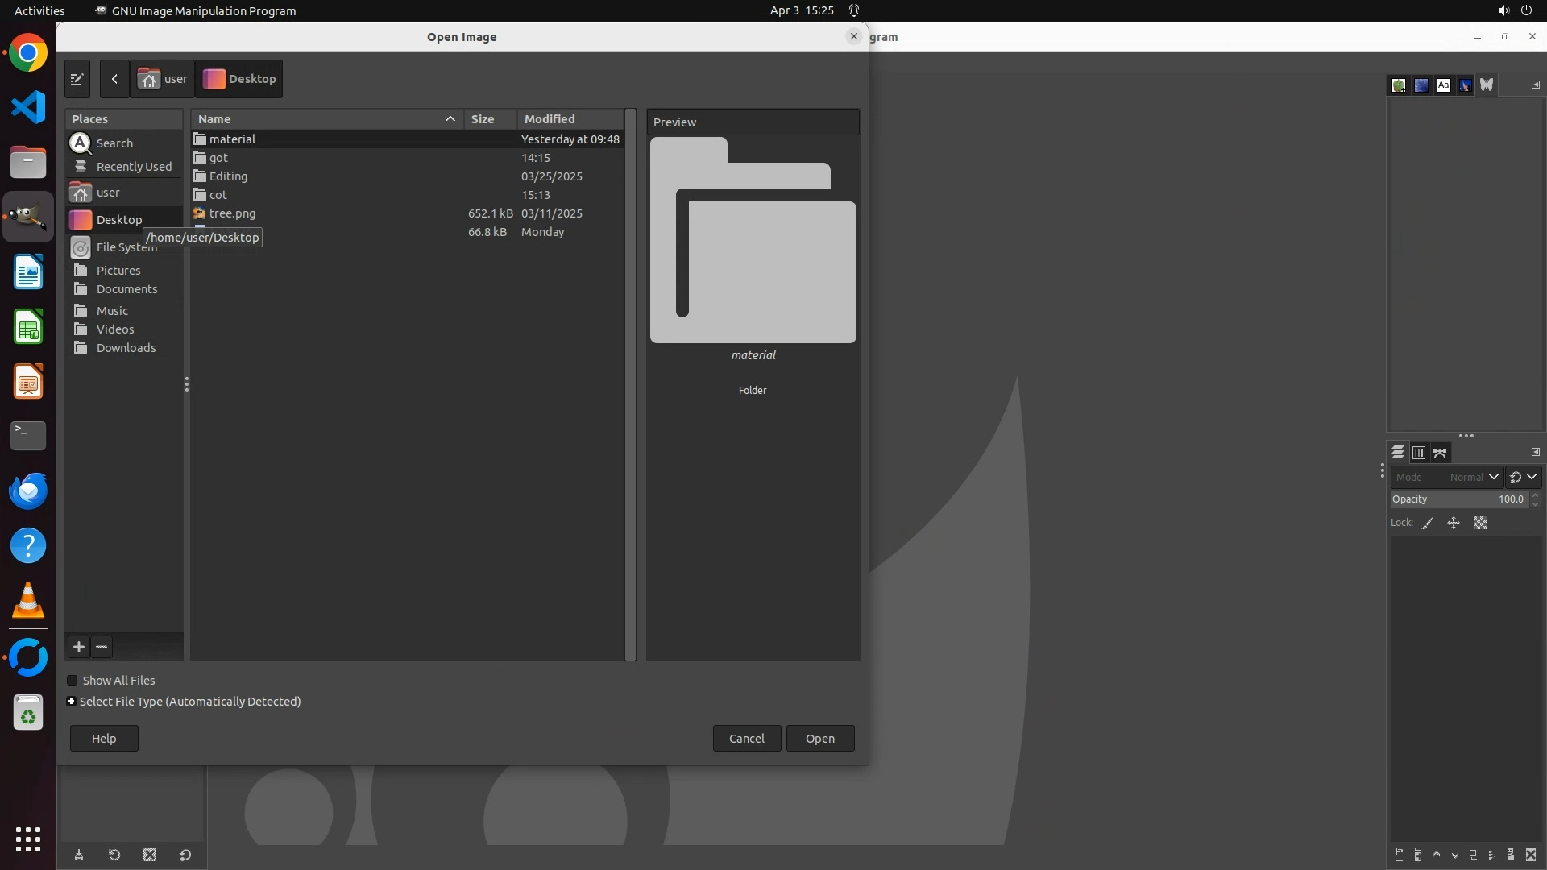Open the Fonts dockable tab
The image size is (1547, 870).
1443,85
